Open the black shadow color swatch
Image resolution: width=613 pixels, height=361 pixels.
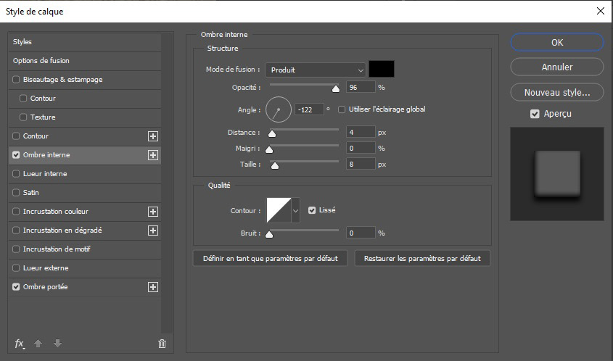(382, 69)
